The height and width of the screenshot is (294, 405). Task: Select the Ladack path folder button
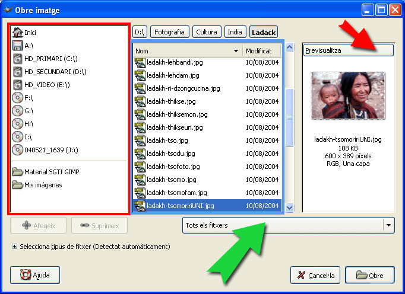pos(264,32)
